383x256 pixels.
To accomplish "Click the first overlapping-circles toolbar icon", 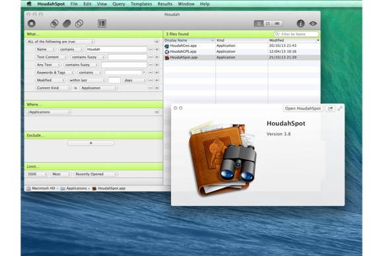I will (54, 24).
